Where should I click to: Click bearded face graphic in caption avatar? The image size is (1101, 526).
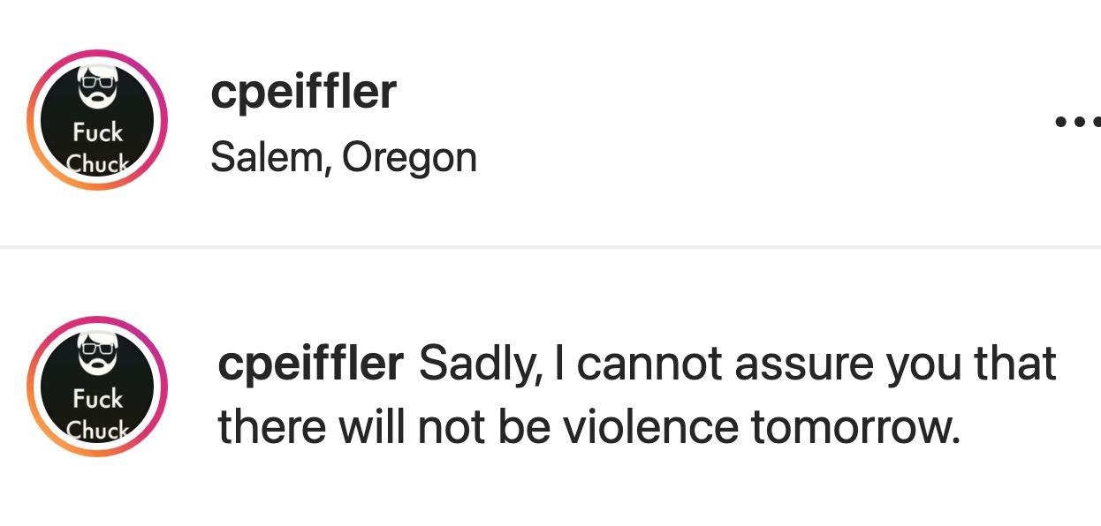point(97,353)
